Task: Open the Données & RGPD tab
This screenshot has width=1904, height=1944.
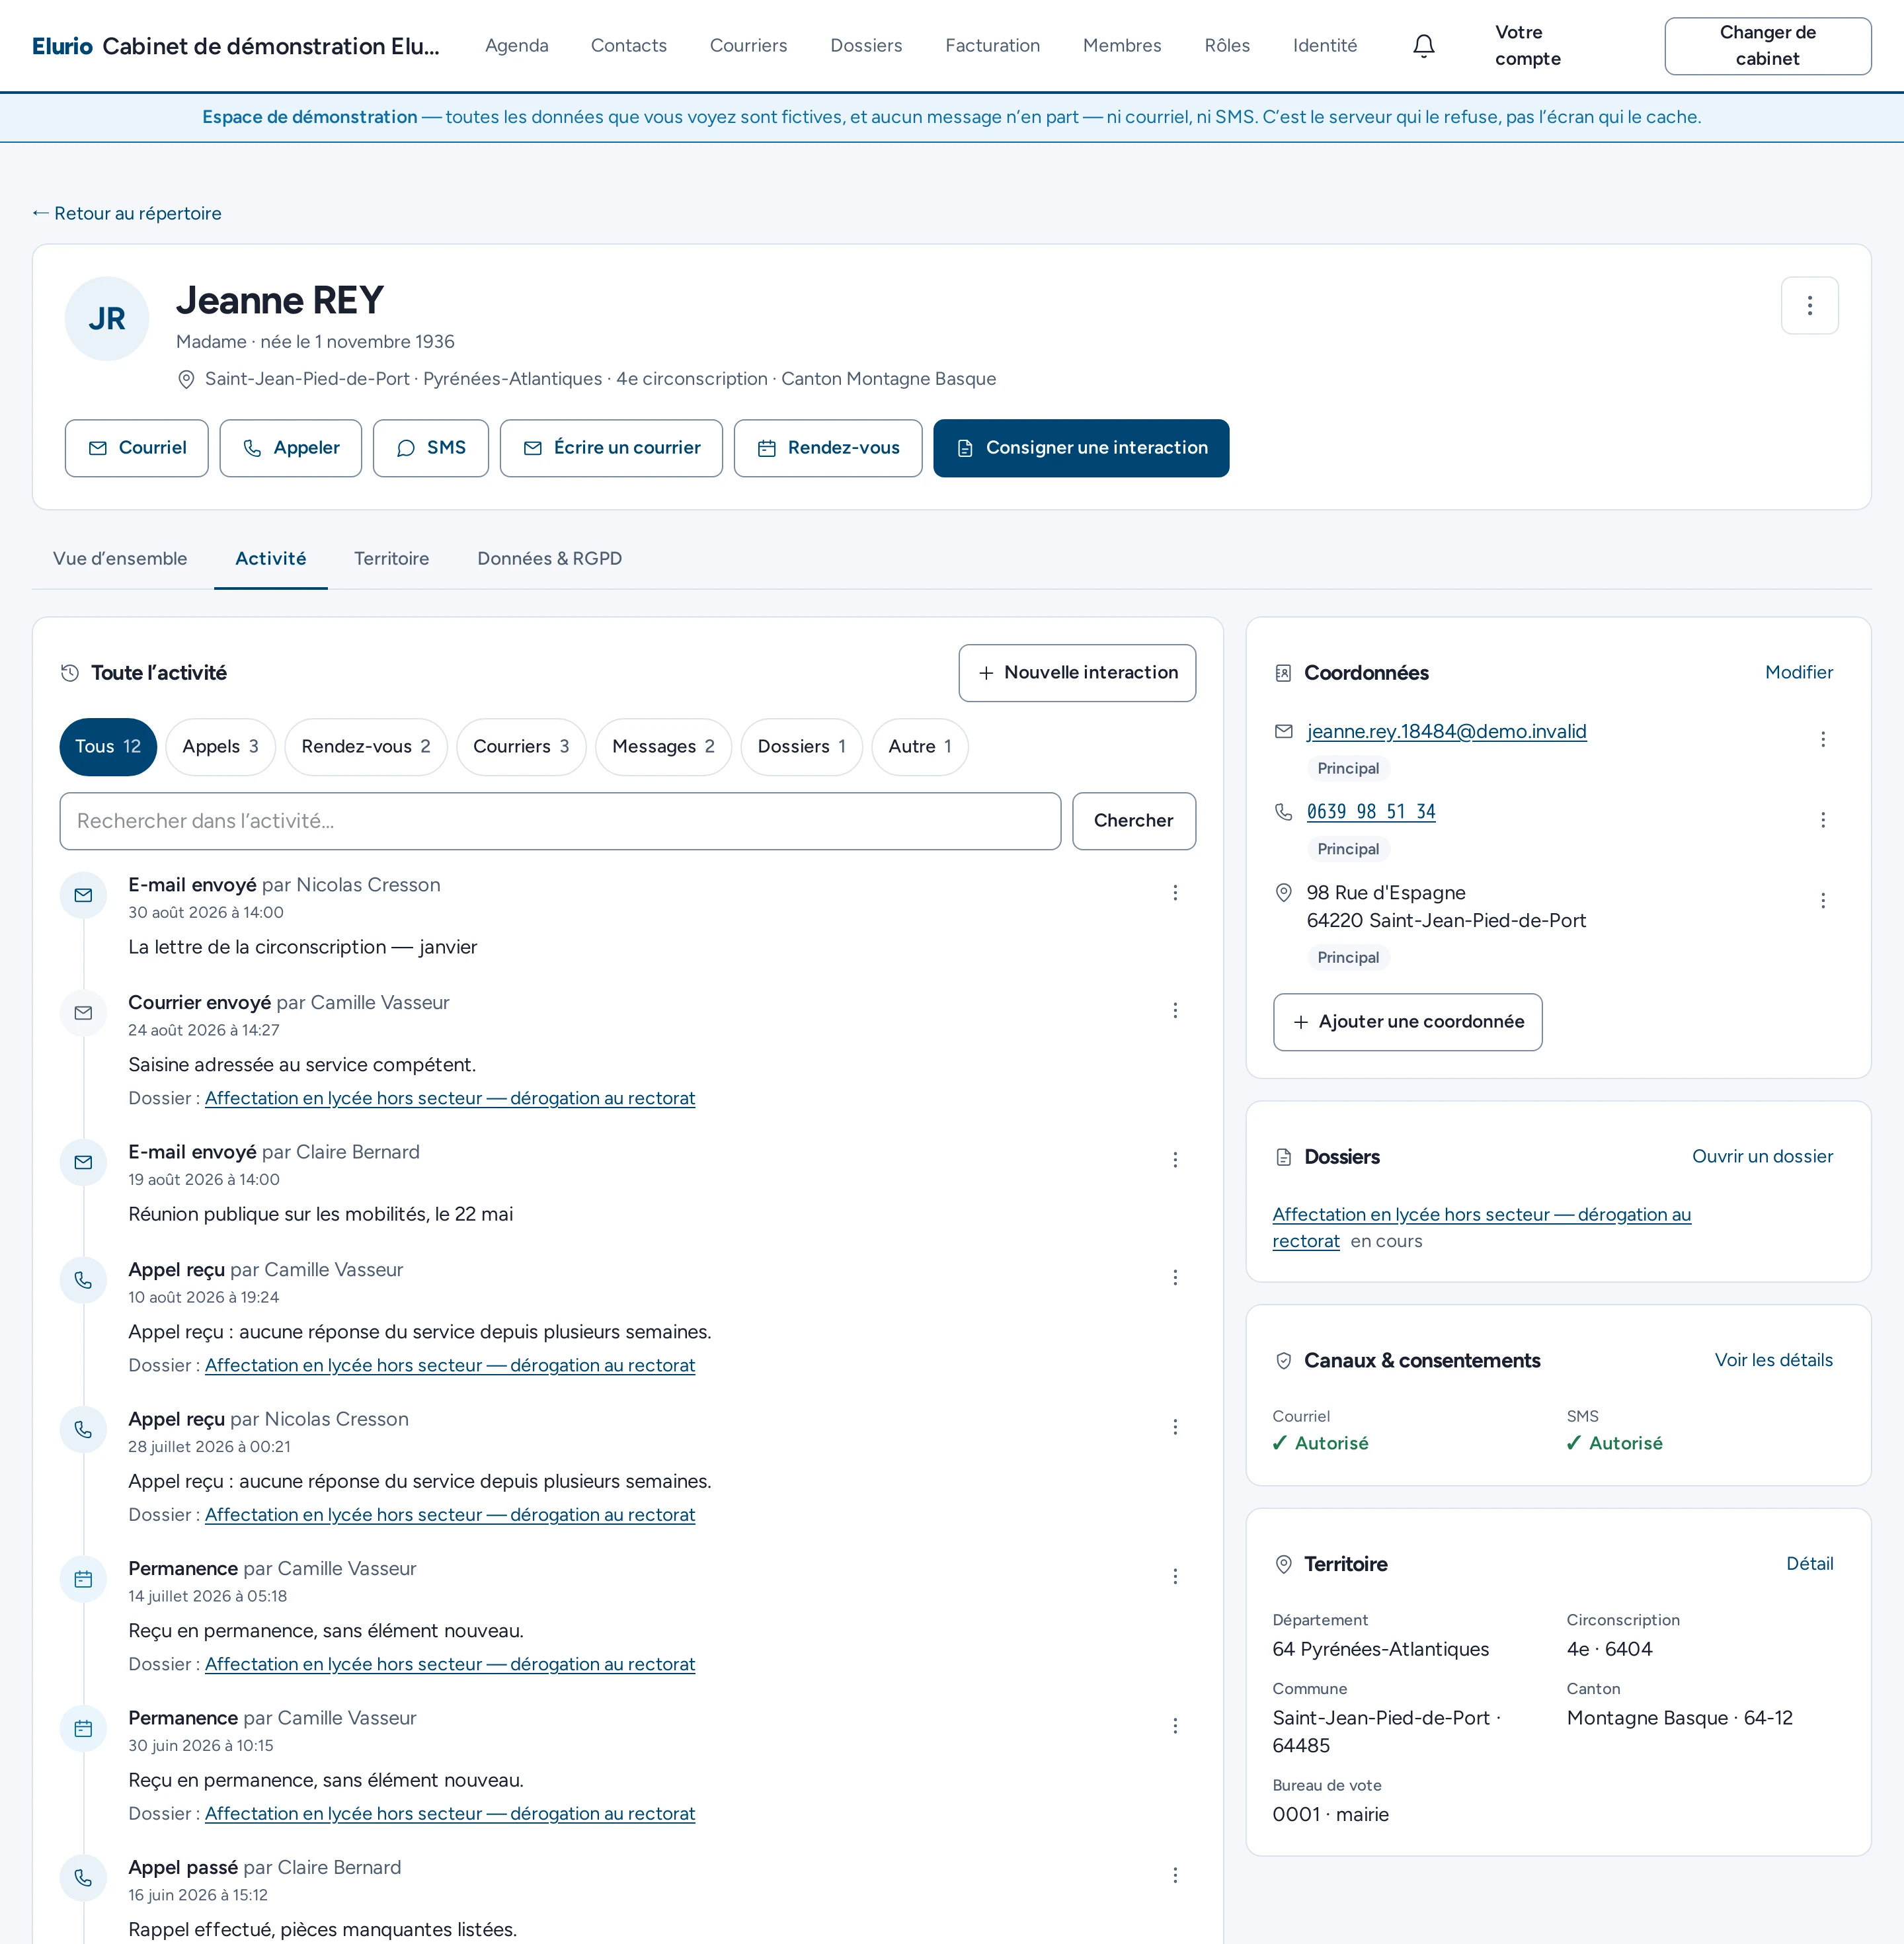Action: (x=549, y=559)
